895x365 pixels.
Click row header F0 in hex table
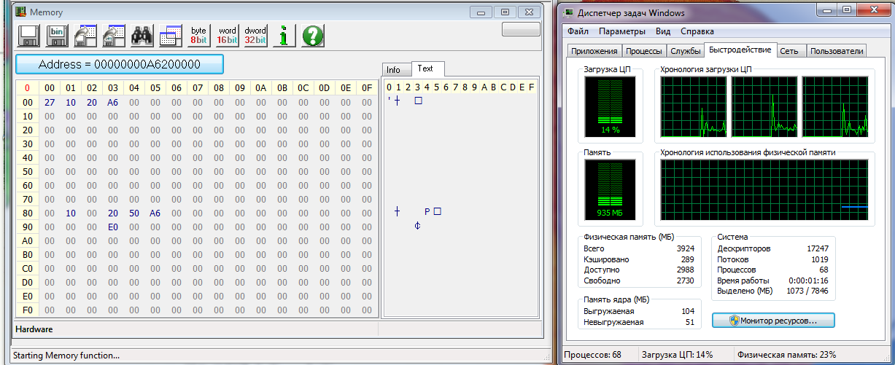pyautogui.click(x=28, y=310)
